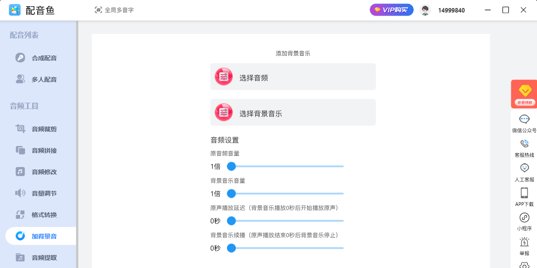The height and width of the screenshot is (268, 537).
Task: Select the 加背景音 sidebar item
Action: (40, 236)
